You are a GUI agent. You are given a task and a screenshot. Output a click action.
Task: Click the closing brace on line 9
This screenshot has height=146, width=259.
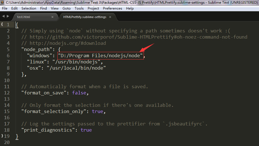pos(23,74)
